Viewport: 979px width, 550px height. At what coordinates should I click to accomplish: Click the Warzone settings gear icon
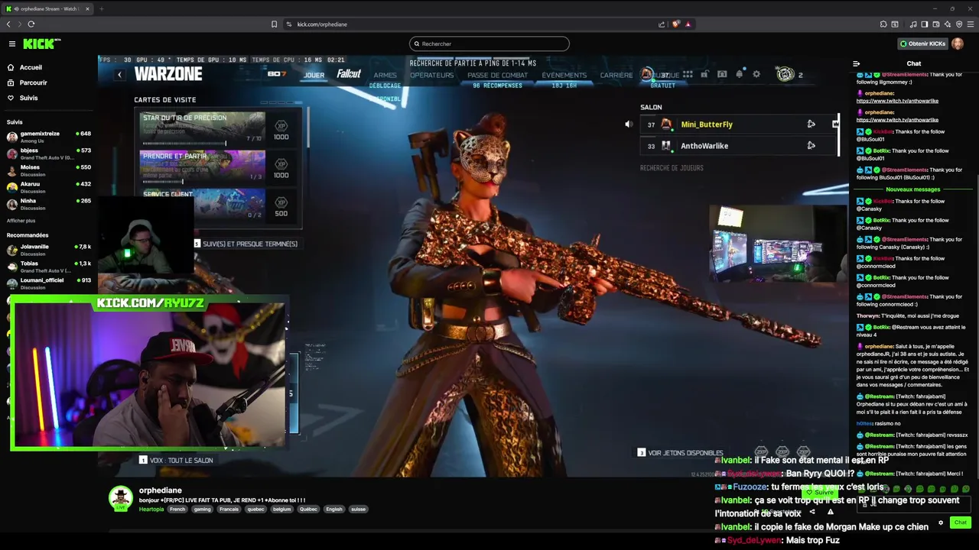click(x=756, y=74)
